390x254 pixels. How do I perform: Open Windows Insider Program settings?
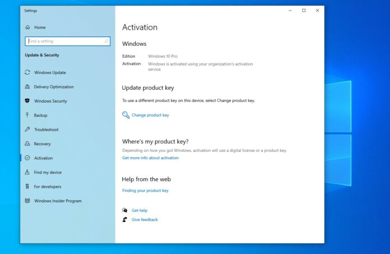pyautogui.click(x=58, y=201)
